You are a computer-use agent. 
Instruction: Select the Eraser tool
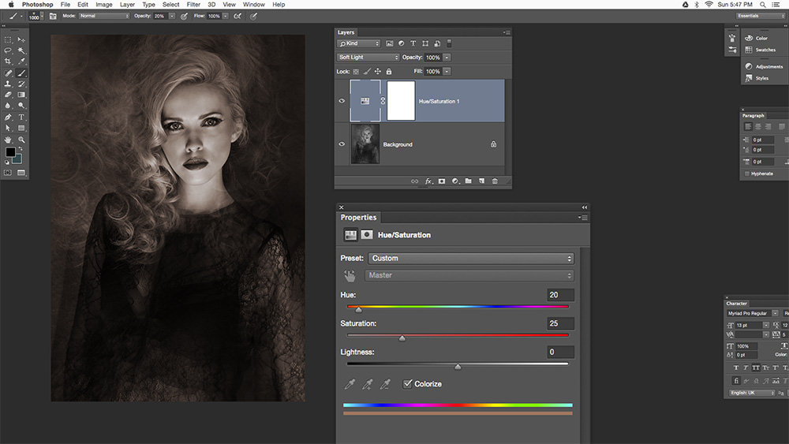pyautogui.click(x=8, y=95)
